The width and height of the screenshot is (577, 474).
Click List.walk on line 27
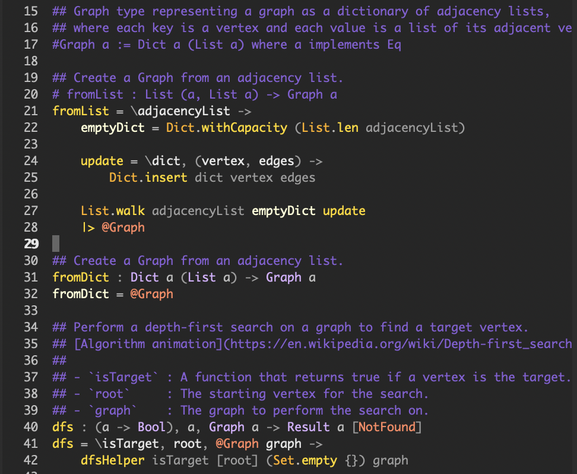tap(113, 211)
